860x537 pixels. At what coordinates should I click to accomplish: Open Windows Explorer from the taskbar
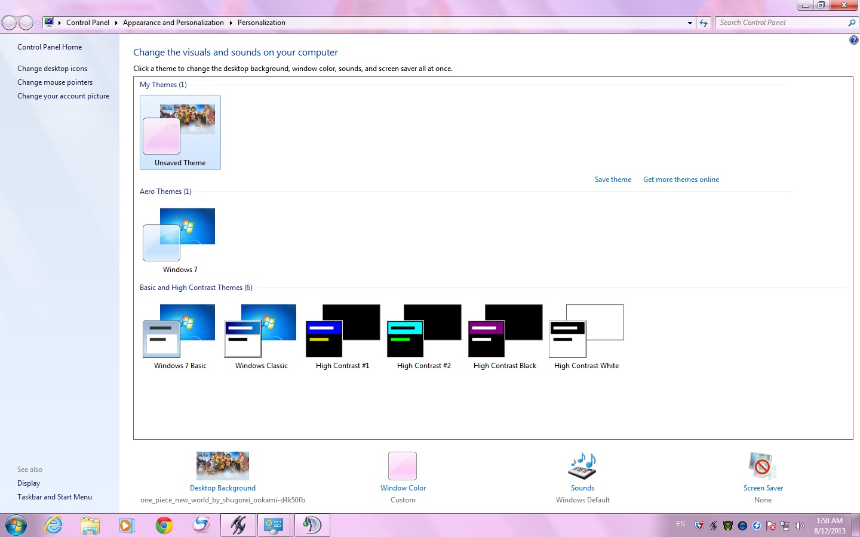[x=90, y=525]
